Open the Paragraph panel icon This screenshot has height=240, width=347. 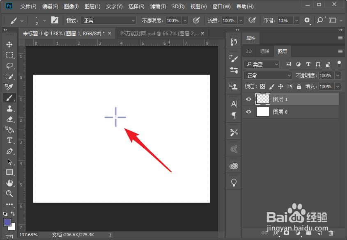coord(234,115)
